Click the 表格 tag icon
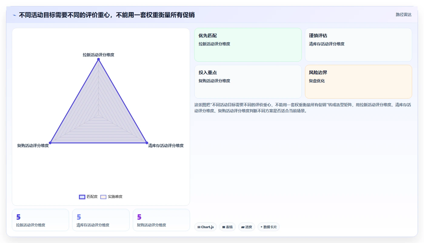This screenshot has height=243, width=424. [x=224, y=227]
